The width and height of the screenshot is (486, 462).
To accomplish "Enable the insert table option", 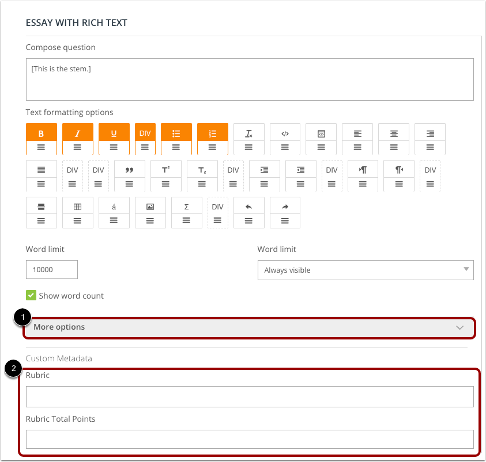I will pyautogui.click(x=77, y=206).
